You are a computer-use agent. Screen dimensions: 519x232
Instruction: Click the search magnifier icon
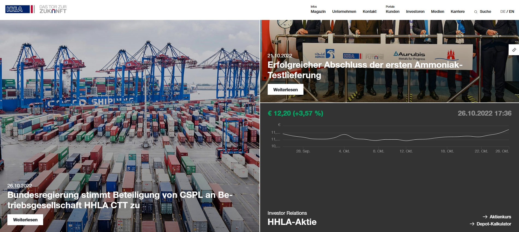click(476, 12)
